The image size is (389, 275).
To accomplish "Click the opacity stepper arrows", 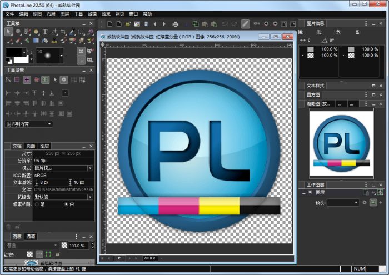I will pos(92,246).
